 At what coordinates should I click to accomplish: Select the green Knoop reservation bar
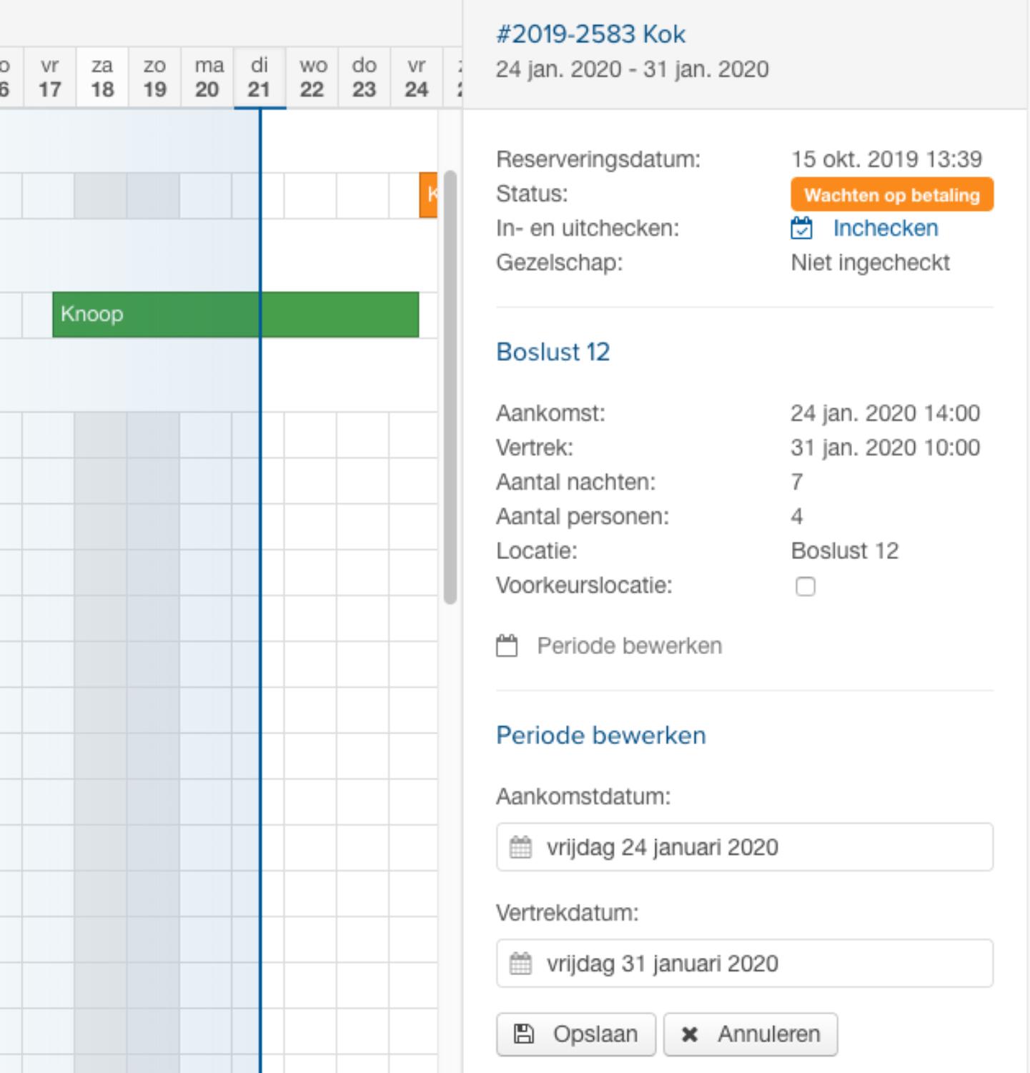235,315
